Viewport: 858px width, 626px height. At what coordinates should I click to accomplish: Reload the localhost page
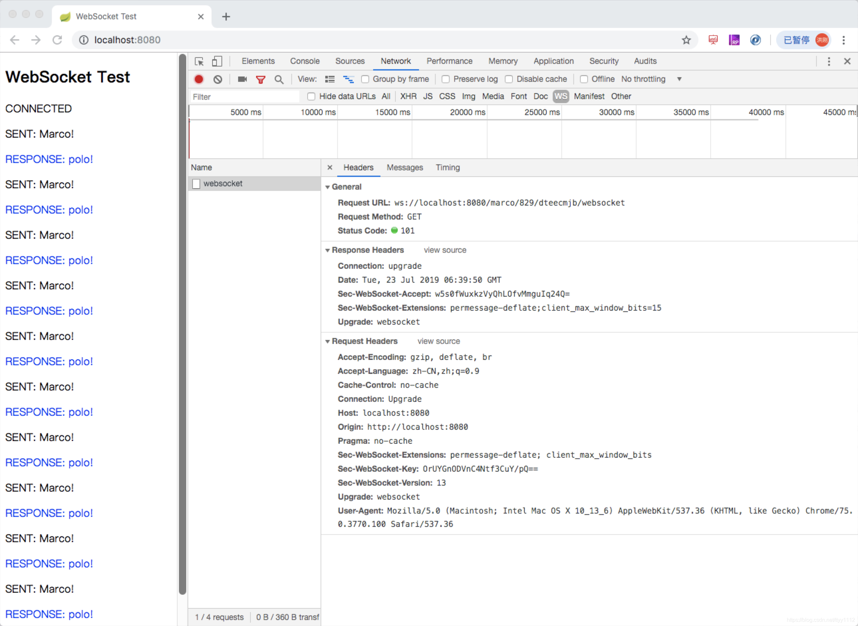coord(57,40)
